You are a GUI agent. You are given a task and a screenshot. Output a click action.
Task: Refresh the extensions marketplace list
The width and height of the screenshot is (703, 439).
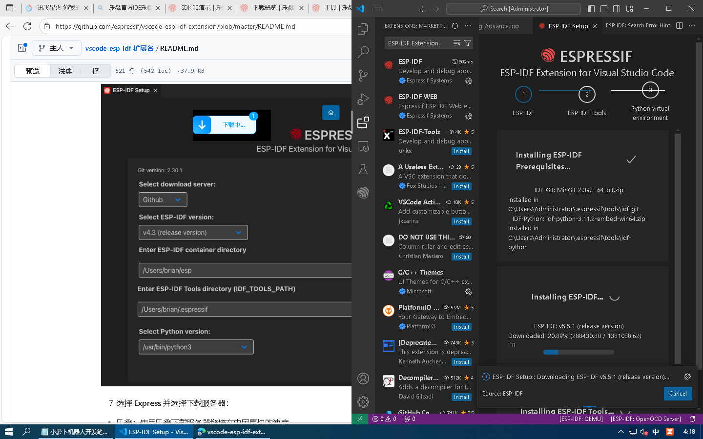(455, 26)
